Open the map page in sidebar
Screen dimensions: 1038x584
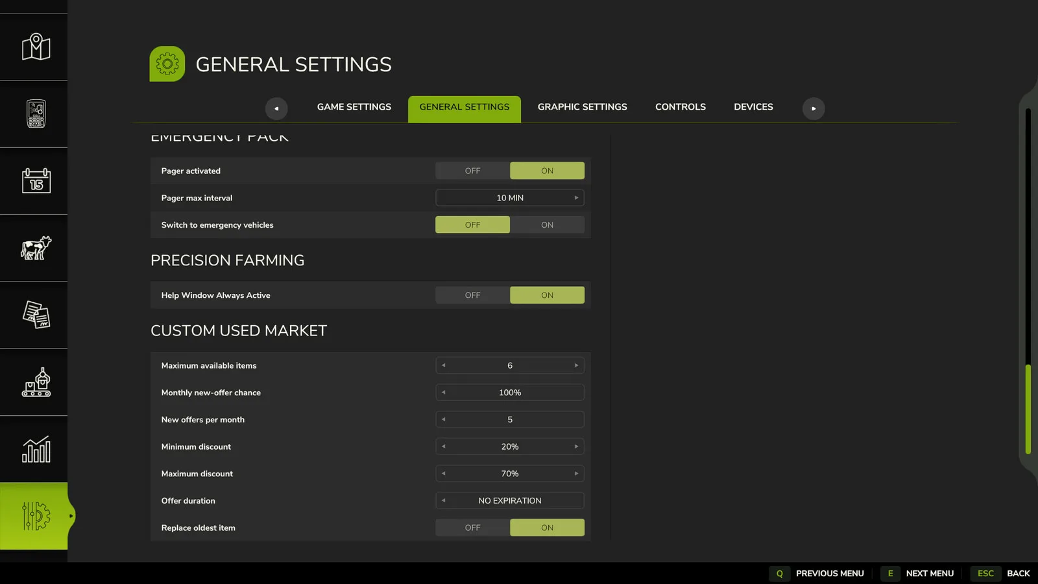pyautogui.click(x=36, y=47)
